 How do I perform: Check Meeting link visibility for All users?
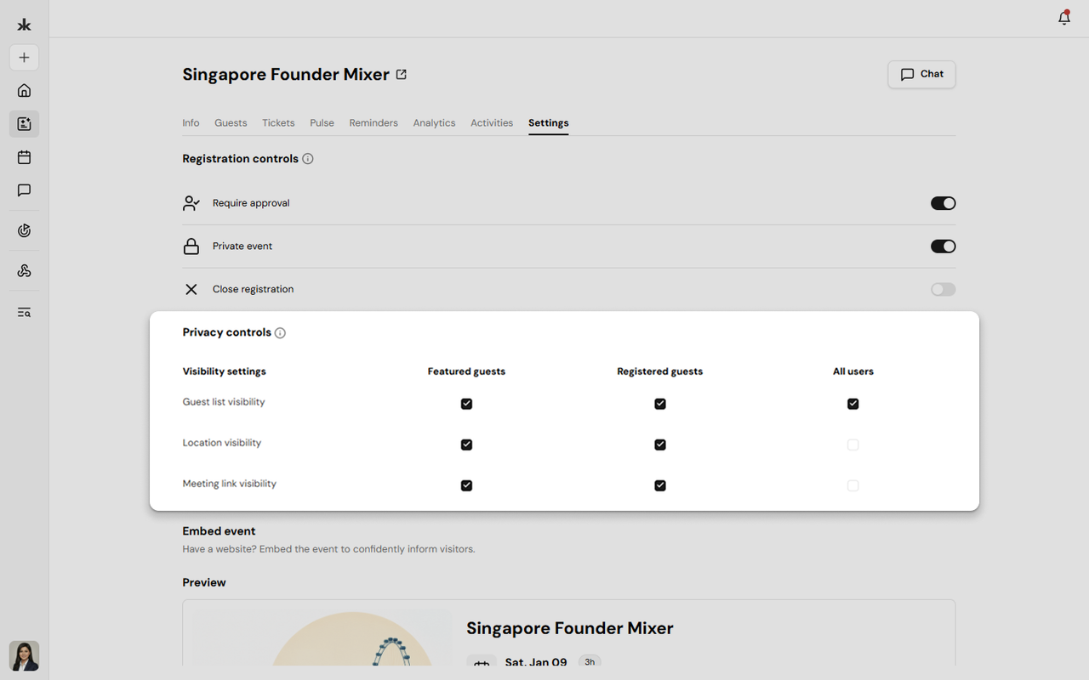853,485
